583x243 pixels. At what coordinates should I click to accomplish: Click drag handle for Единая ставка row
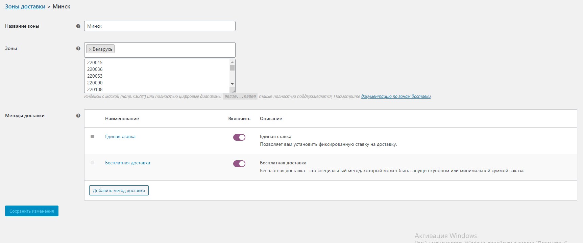(x=92, y=137)
